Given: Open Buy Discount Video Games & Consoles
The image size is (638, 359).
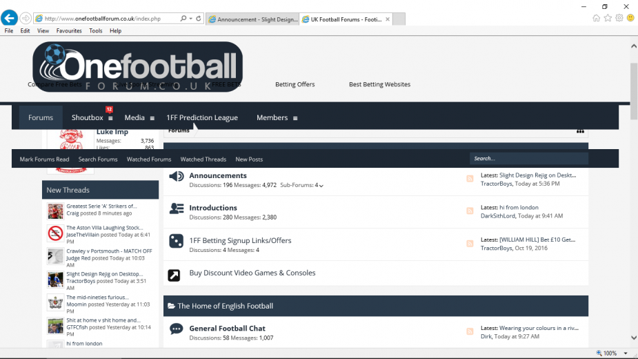Looking at the screenshot, I should [252, 273].
